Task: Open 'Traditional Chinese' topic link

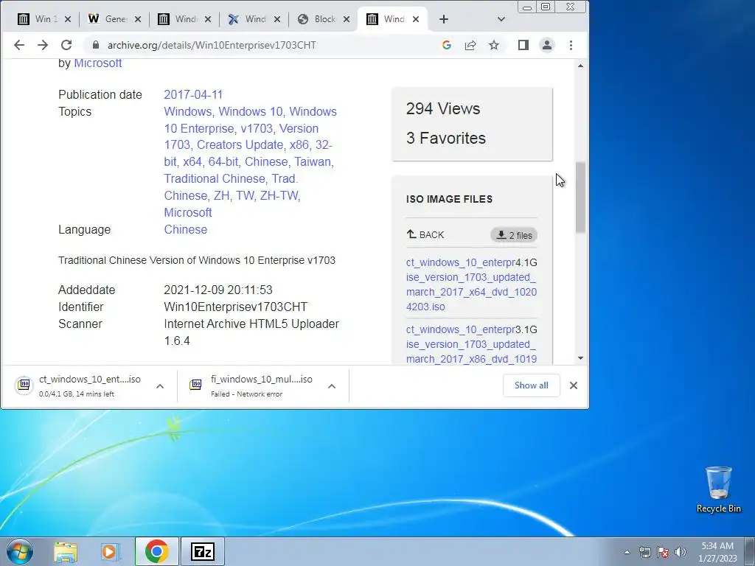Action: point(215,179)
